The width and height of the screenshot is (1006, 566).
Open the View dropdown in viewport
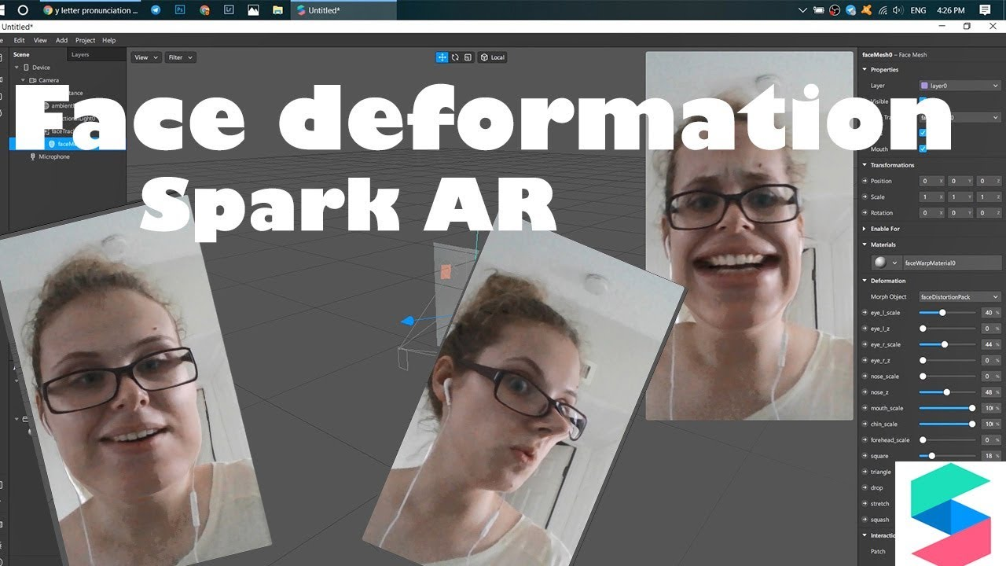(x=146, y=57)
